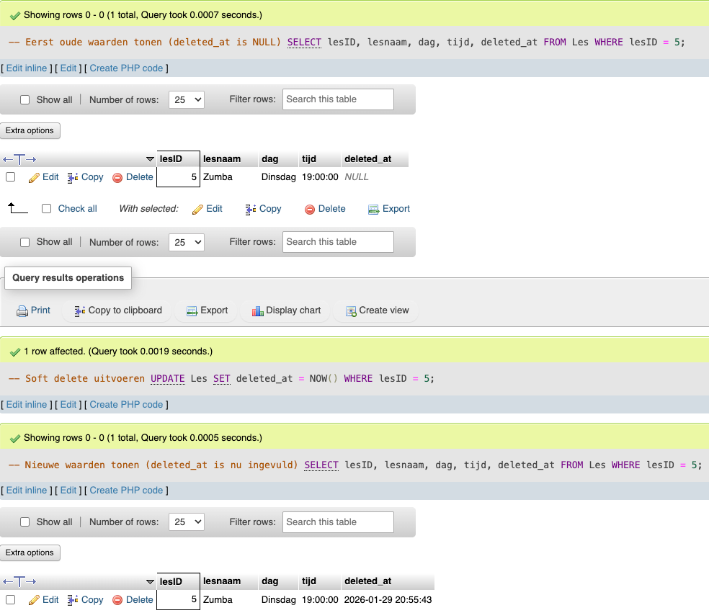Click the topmost Filter rows search field
709x613 pixels.
tap(338, 99)
